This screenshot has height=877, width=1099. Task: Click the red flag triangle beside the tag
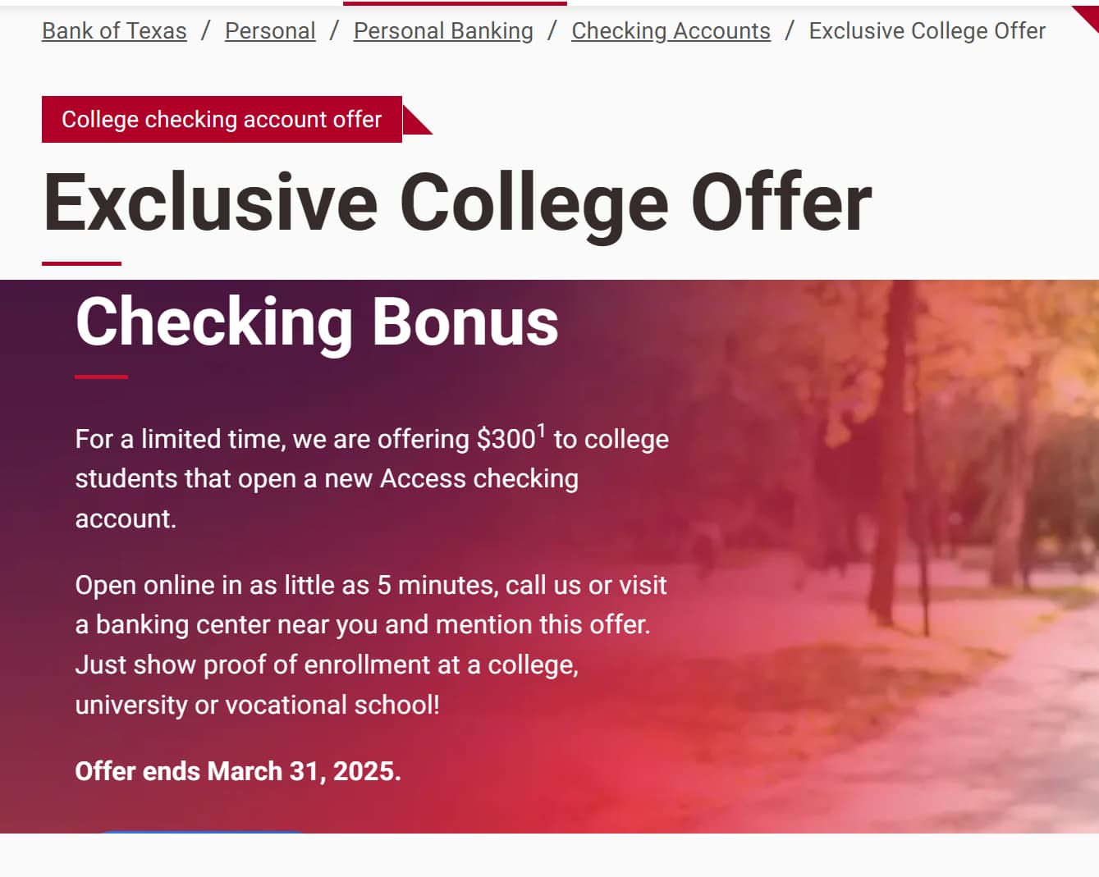pyautogui.click(x=414, y=122)
